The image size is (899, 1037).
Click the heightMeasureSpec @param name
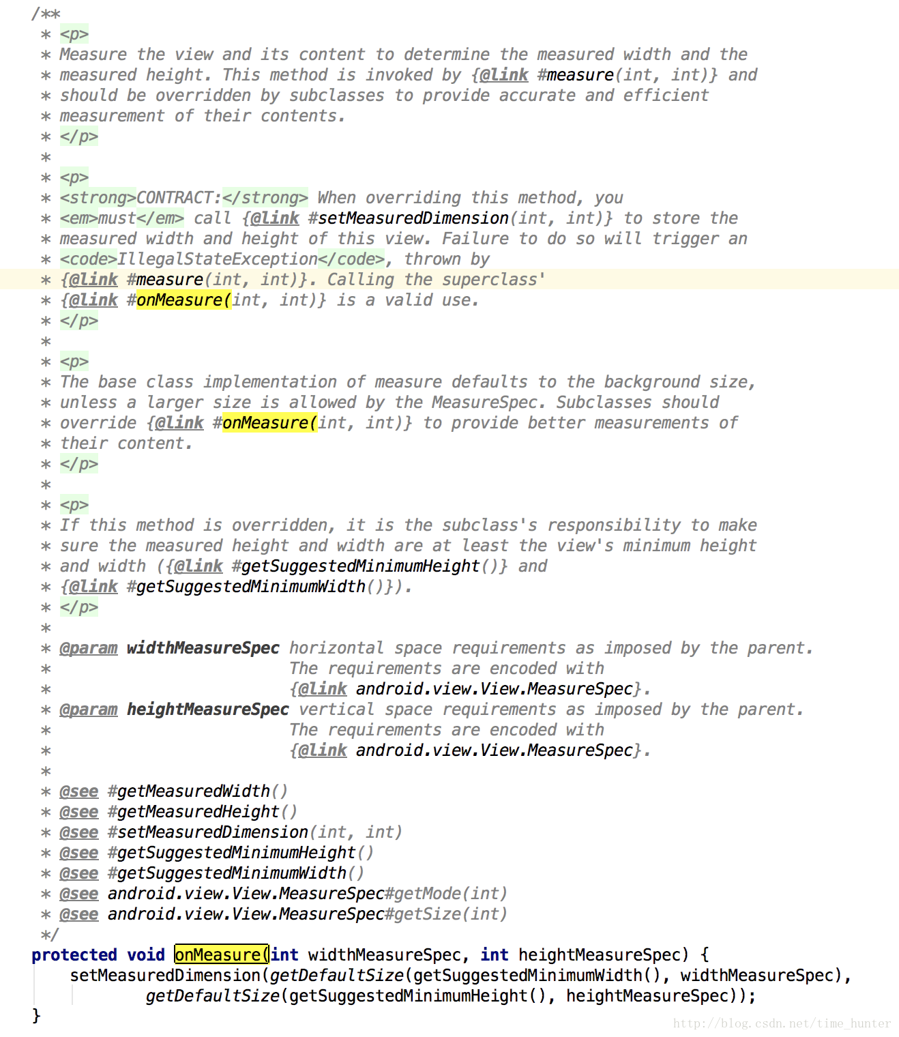pyautogui.click(x=208, y=710)
